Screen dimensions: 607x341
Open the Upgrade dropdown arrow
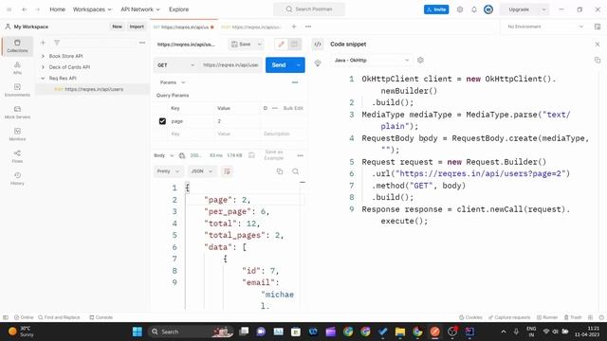pyautogui.click(x=543, y=9)
